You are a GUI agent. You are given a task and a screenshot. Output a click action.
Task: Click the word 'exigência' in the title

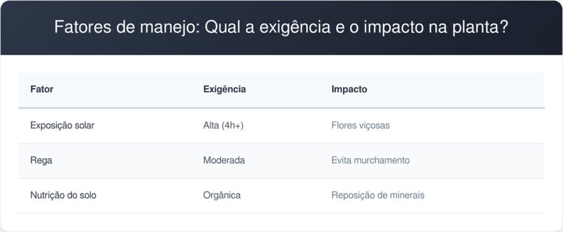click(x=295, y=28)
